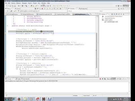This screenshot has width=135, height=101.
Task: Open the file explorer folder on taskbar
Action: (x=25, y=99)
